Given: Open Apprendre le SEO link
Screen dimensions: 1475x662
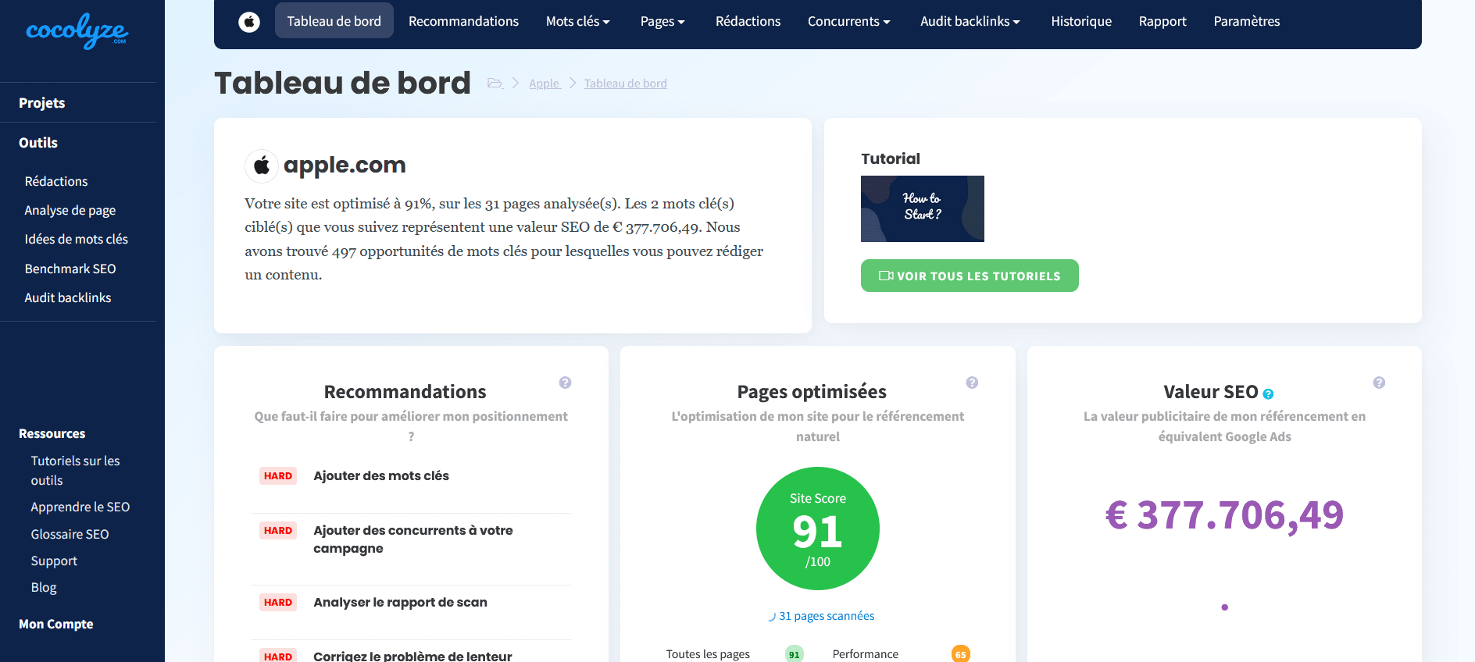Looking at the screenshot, I should (x=80, y=507).
